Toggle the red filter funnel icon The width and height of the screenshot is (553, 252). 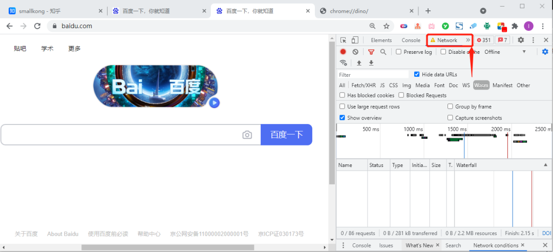click(371, 52)
